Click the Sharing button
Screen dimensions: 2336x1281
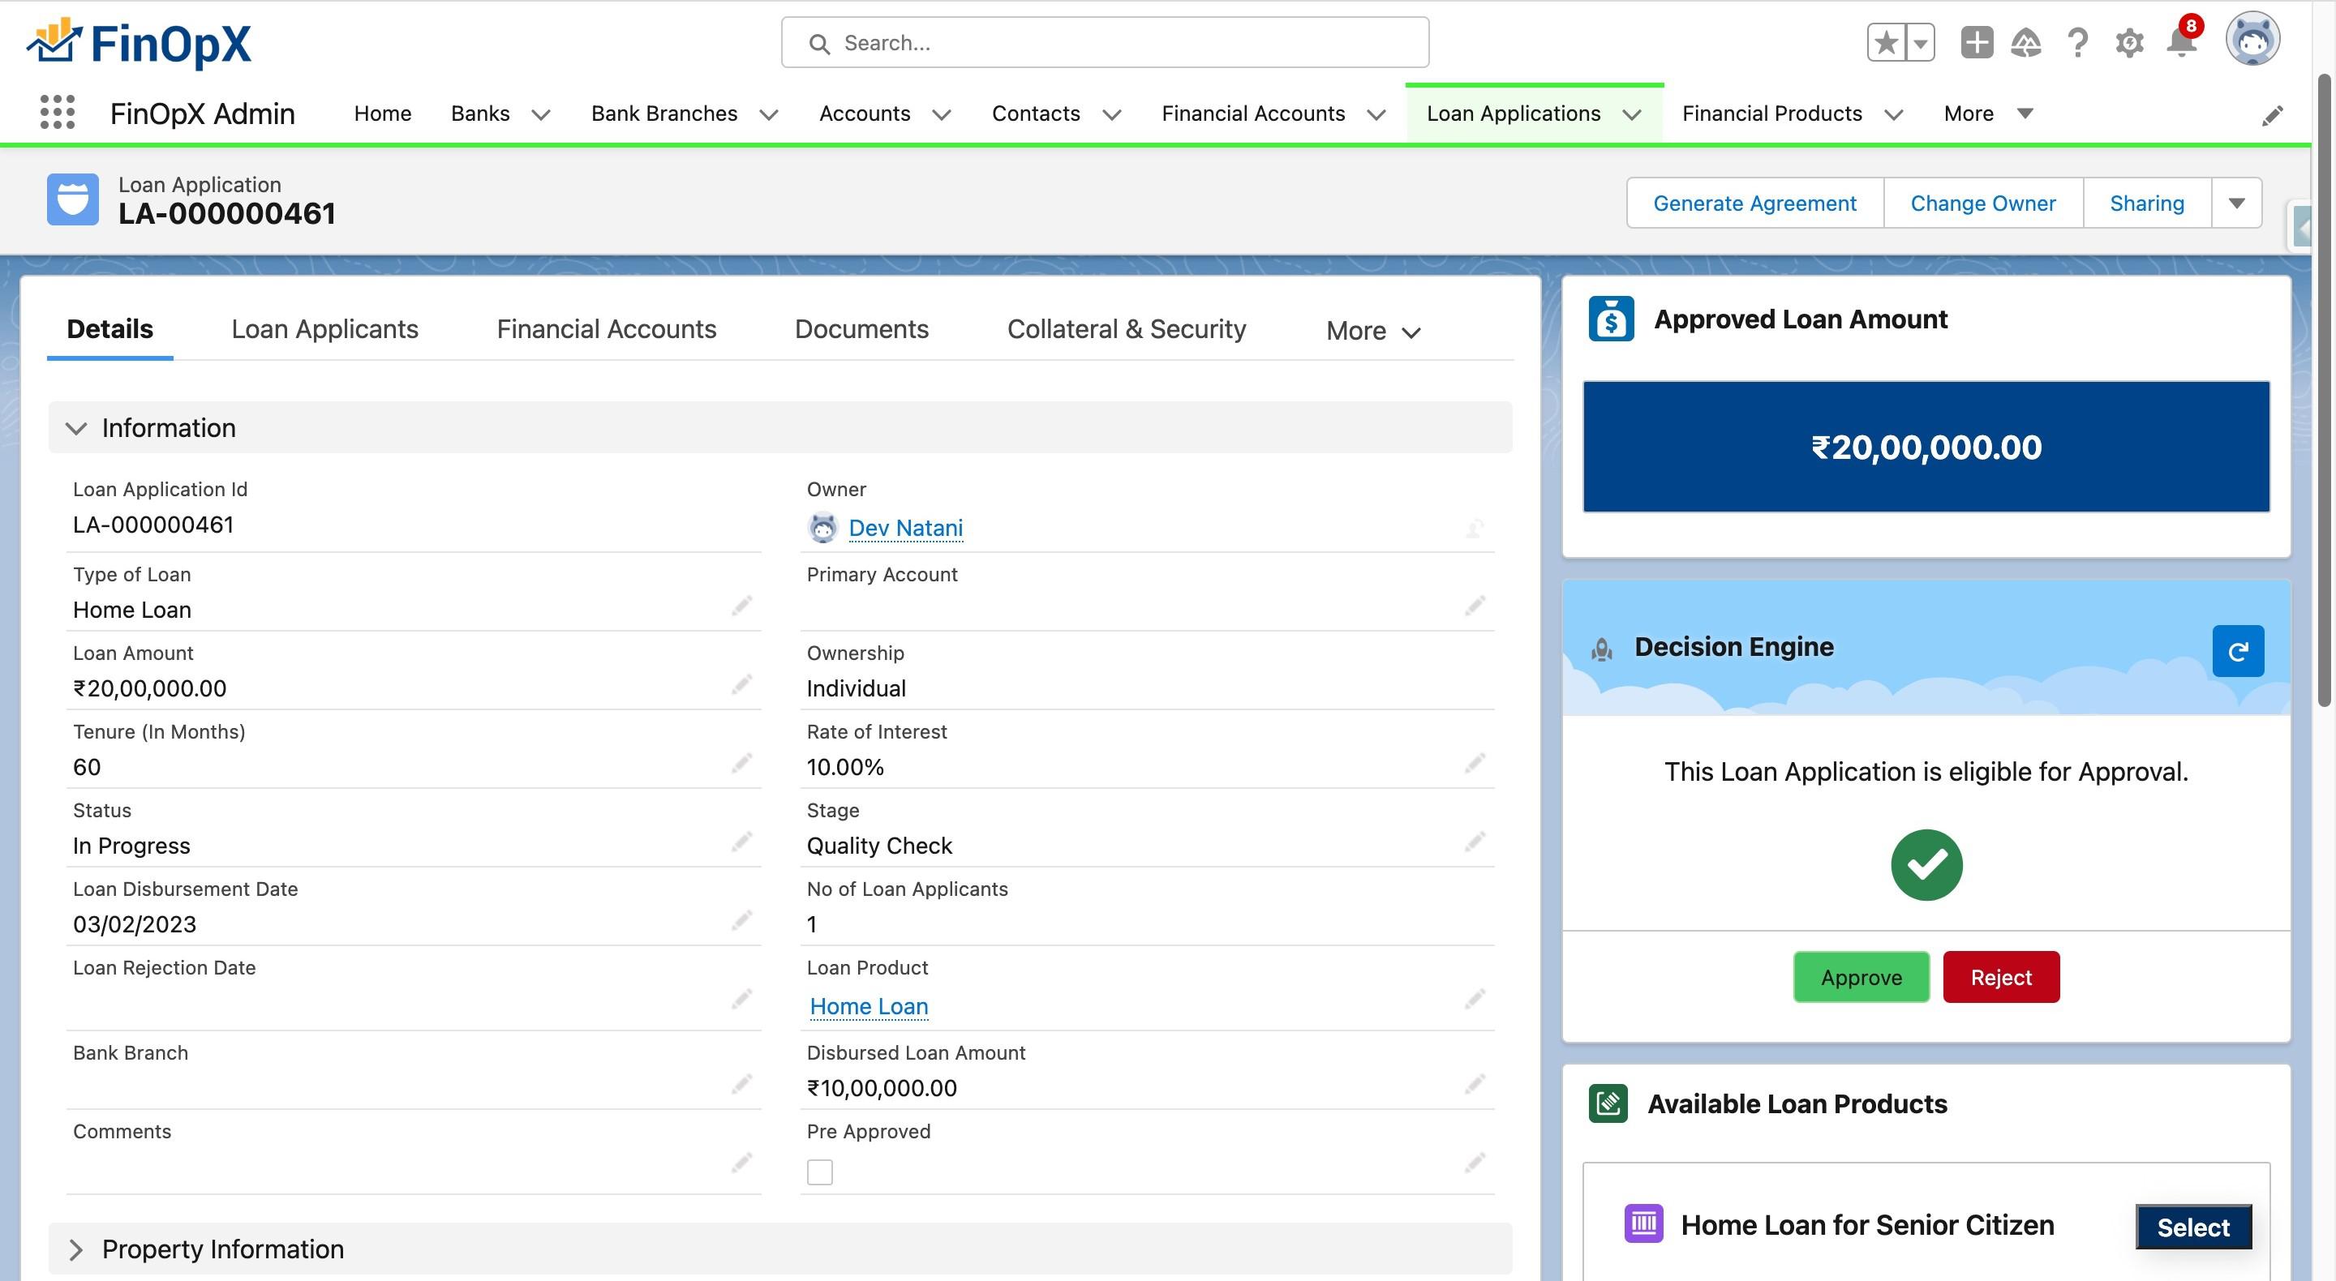coord(2146,203)
